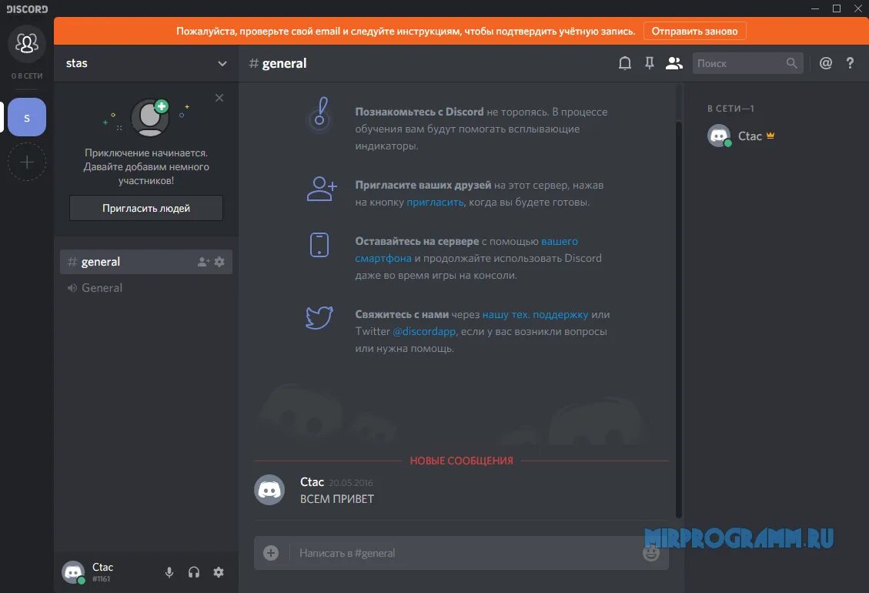869x593 pixels.
Task: Click the search magnifier icon
Action: (792, 63)
